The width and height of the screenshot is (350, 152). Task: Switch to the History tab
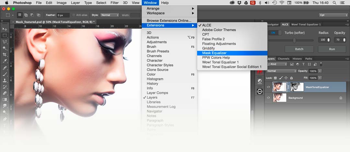pyautogui.click(x=297, y=59)
